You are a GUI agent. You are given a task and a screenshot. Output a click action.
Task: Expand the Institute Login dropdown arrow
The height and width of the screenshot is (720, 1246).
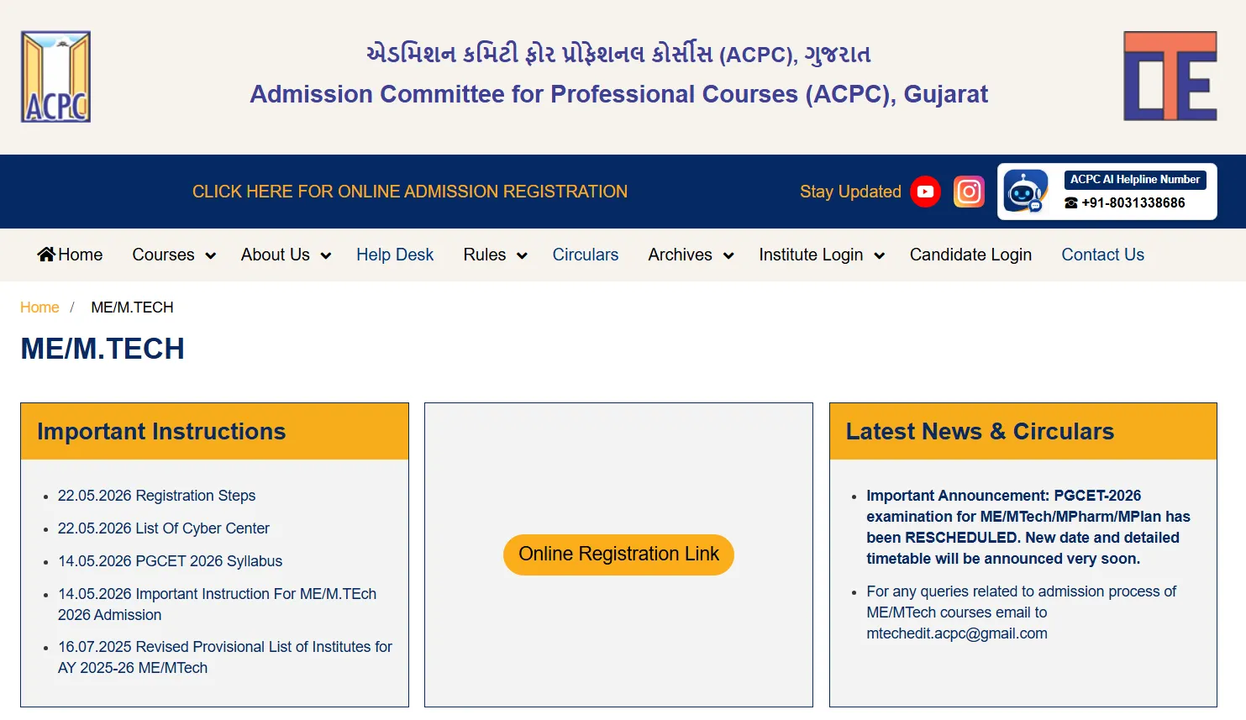point(880,255)
